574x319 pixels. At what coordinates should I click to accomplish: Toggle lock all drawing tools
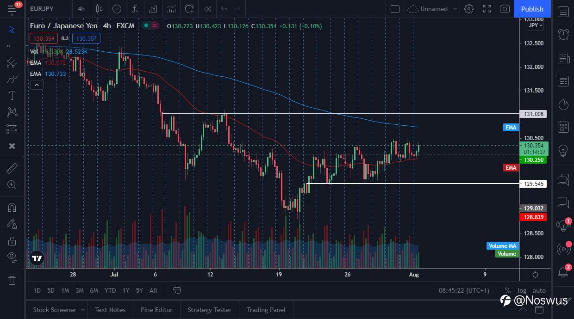[12, 241]
